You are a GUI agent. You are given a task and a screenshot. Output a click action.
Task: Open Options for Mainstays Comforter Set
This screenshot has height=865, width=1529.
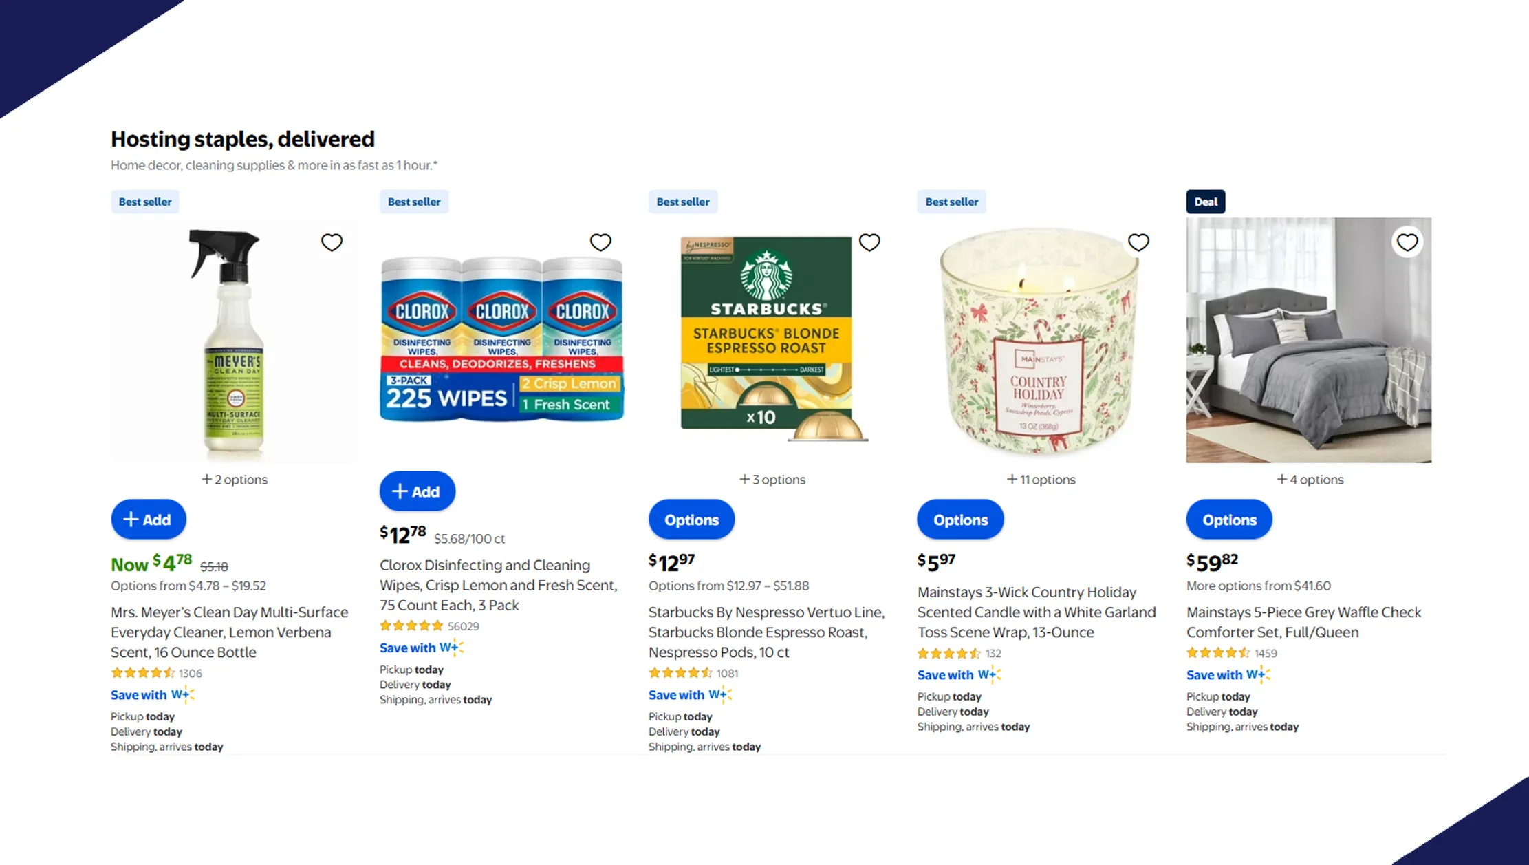pos(1229,520)
